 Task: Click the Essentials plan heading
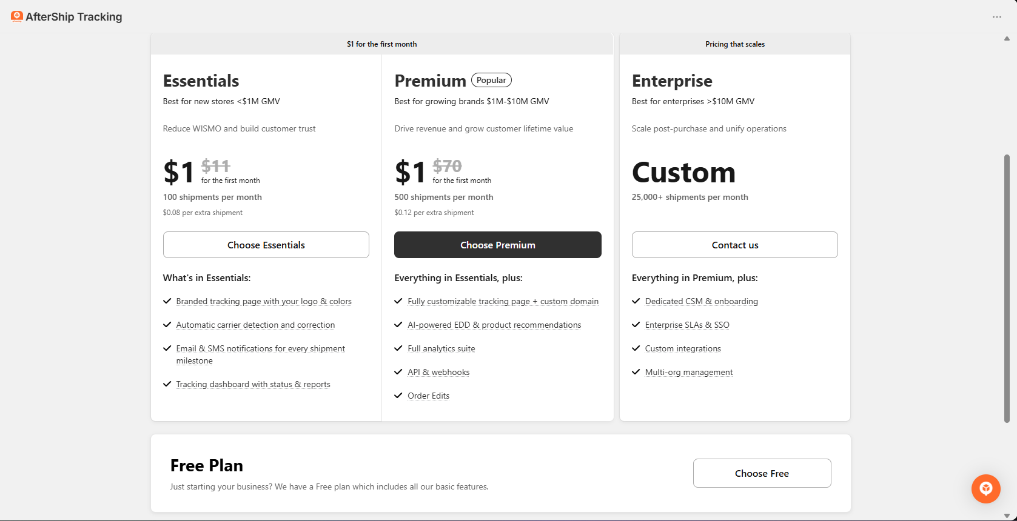pos(201,81)
